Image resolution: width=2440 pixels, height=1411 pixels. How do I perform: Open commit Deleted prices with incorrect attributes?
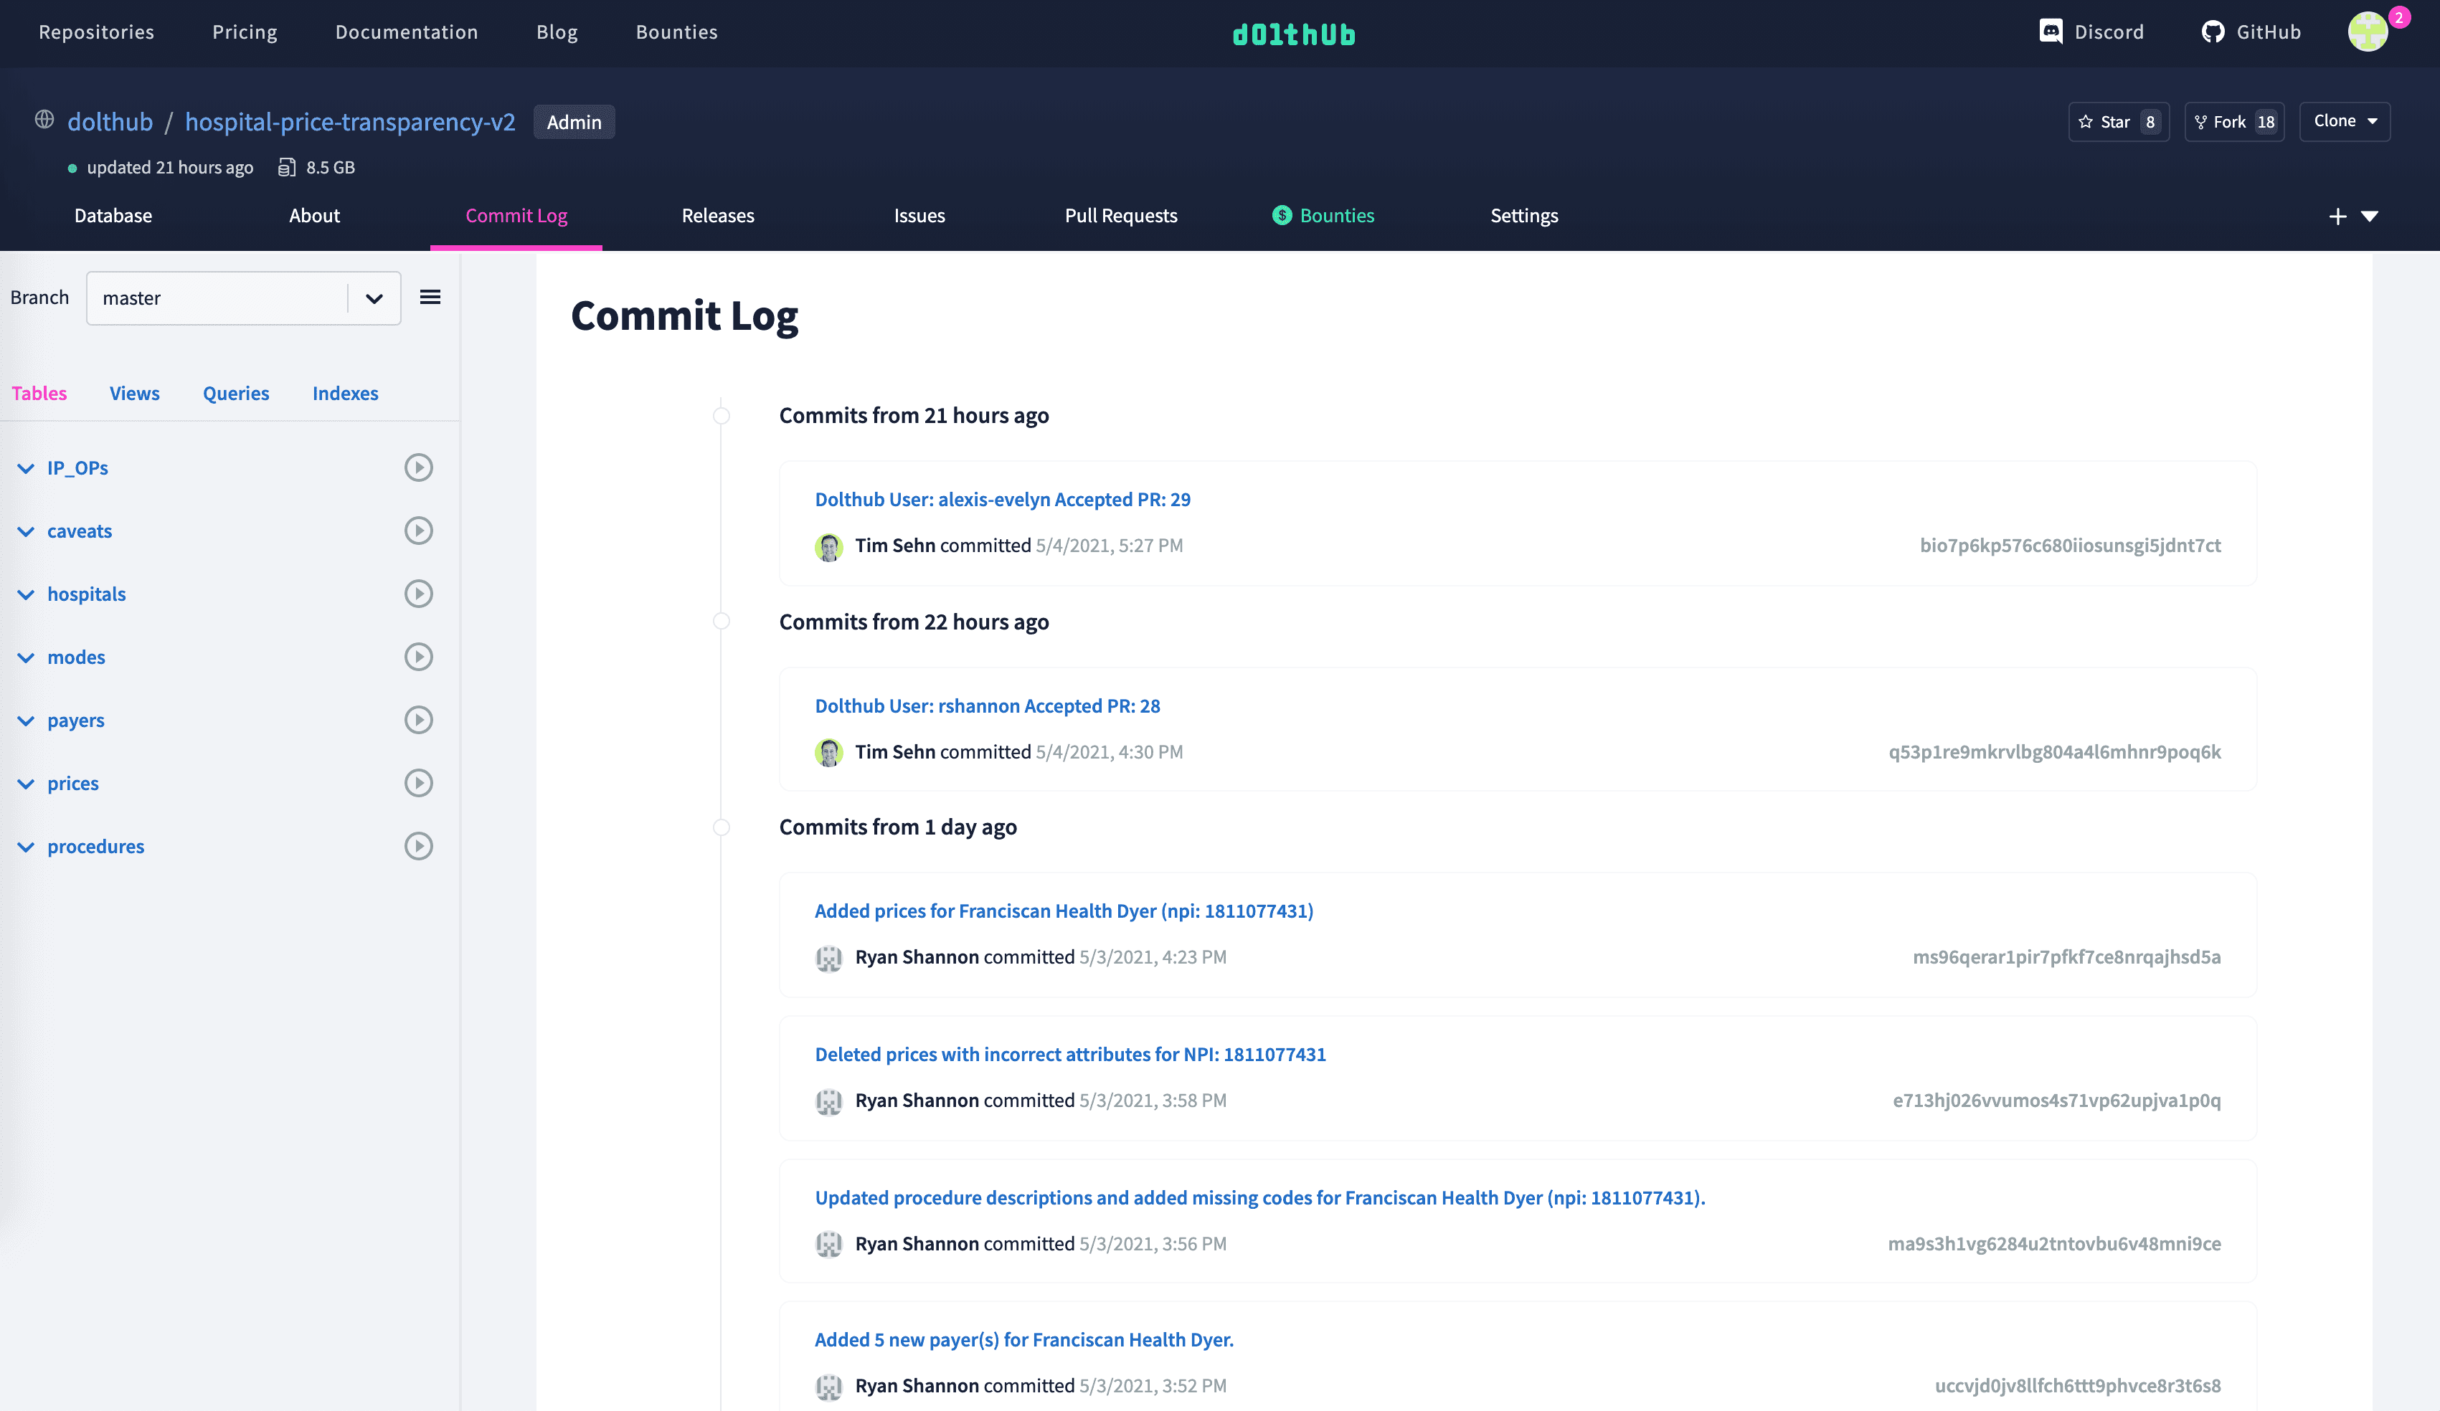tap(1071, 1054)
